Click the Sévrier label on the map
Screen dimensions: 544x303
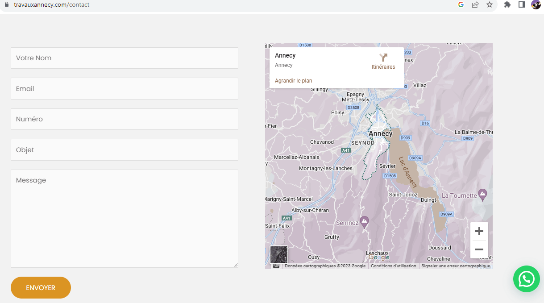point(387,166)
